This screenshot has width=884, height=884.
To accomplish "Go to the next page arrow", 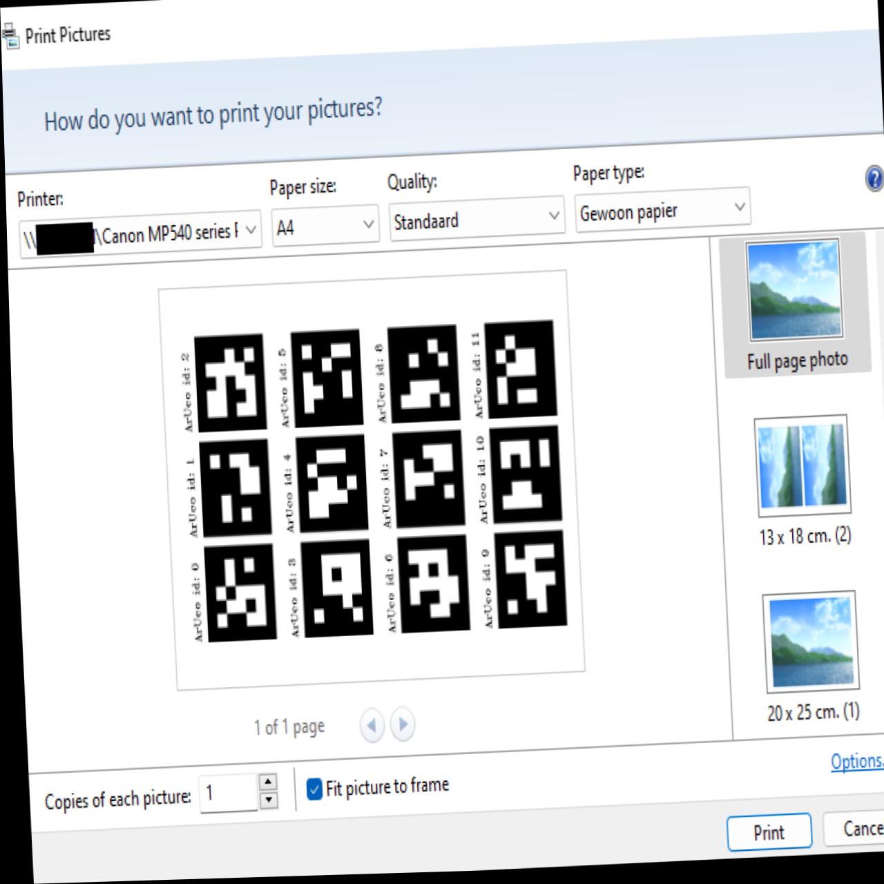I will tap(403, 724).
